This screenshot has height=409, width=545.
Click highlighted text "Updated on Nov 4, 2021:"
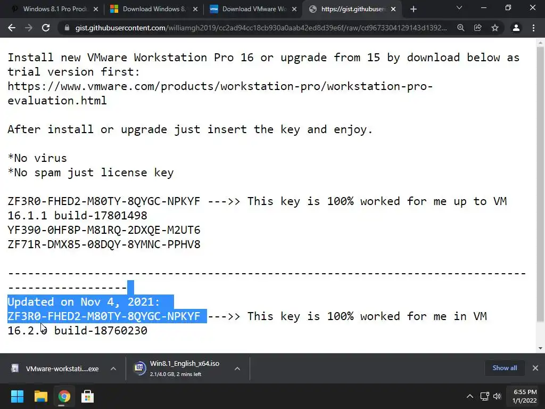click(84, 302)
